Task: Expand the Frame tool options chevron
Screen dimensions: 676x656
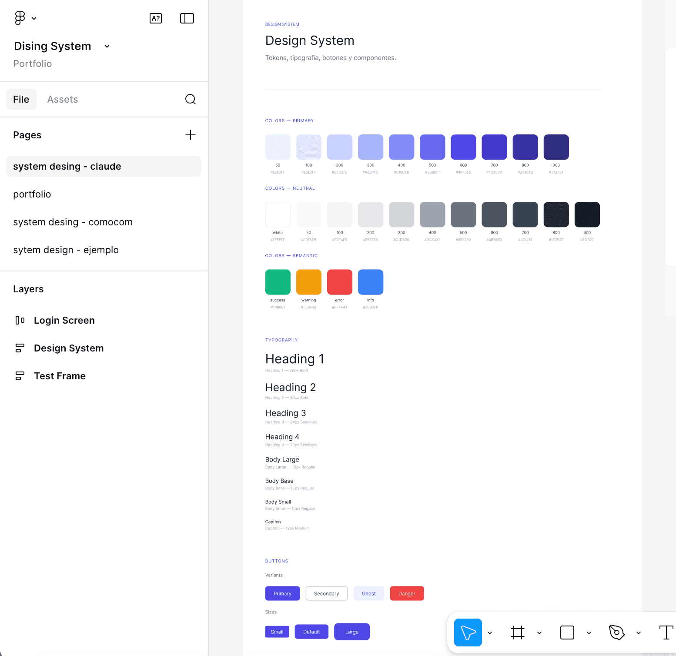Action: pyautogui.click(x=539, y=633)
